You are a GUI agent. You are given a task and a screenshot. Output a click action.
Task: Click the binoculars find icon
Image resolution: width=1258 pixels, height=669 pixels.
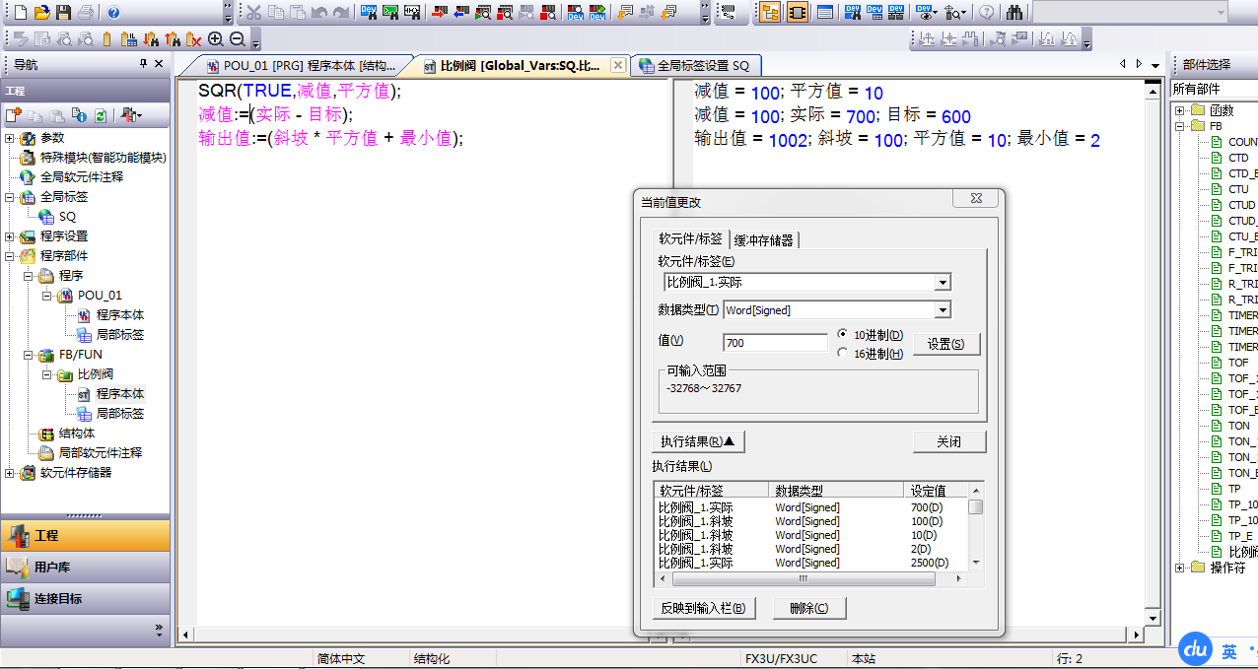[1014, 12]
